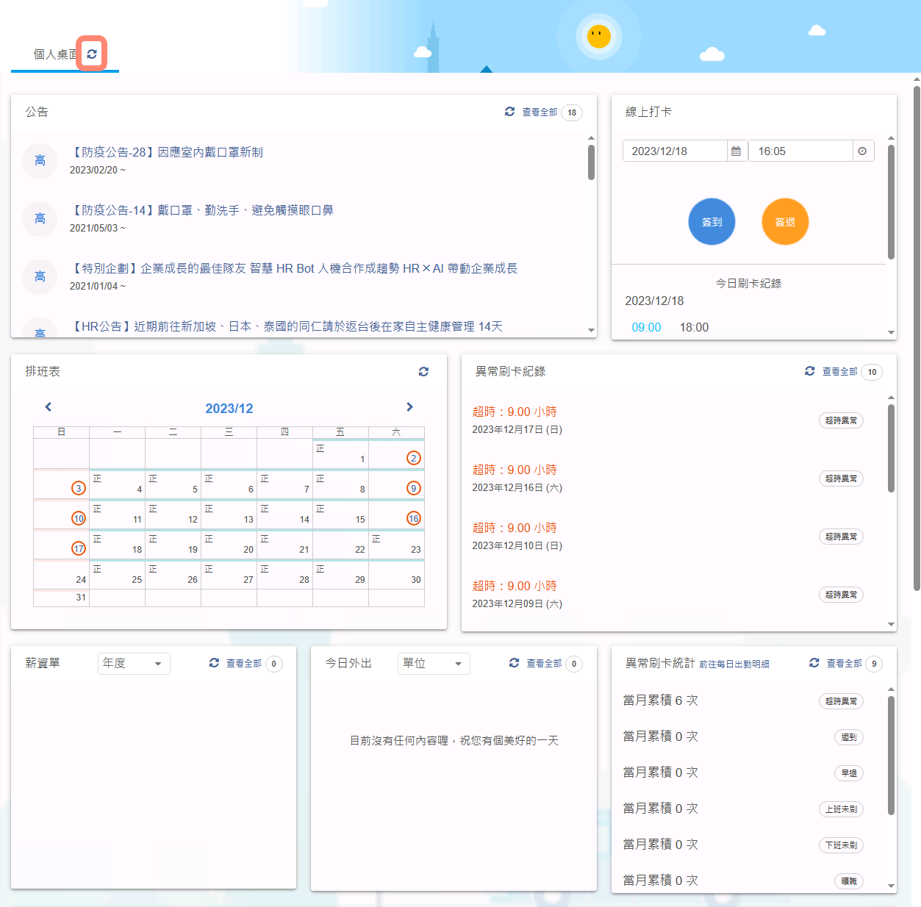Open 前往每日出勤明細 link

point(734,664)
